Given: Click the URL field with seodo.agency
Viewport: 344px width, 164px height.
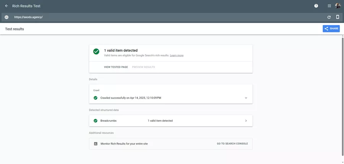Looking at the screenshot, I should click(153, 17).
